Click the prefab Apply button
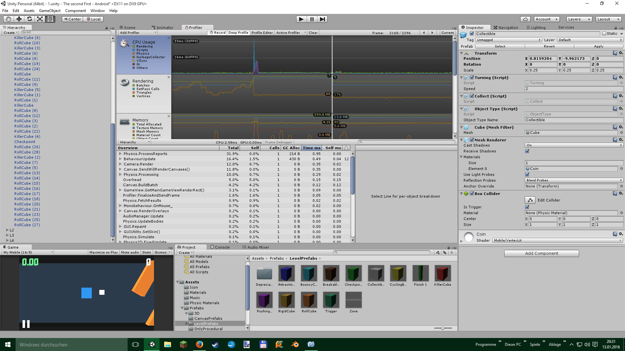 pos(598,46)
